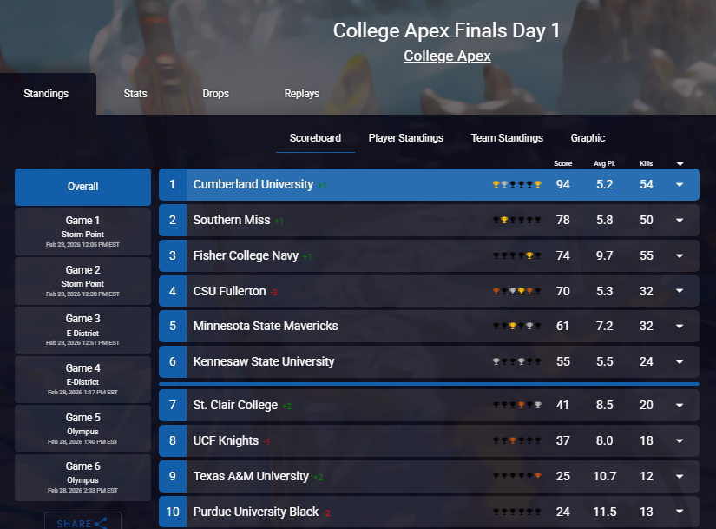Click Cumberland University's trophy icons

tap(516, 184)
